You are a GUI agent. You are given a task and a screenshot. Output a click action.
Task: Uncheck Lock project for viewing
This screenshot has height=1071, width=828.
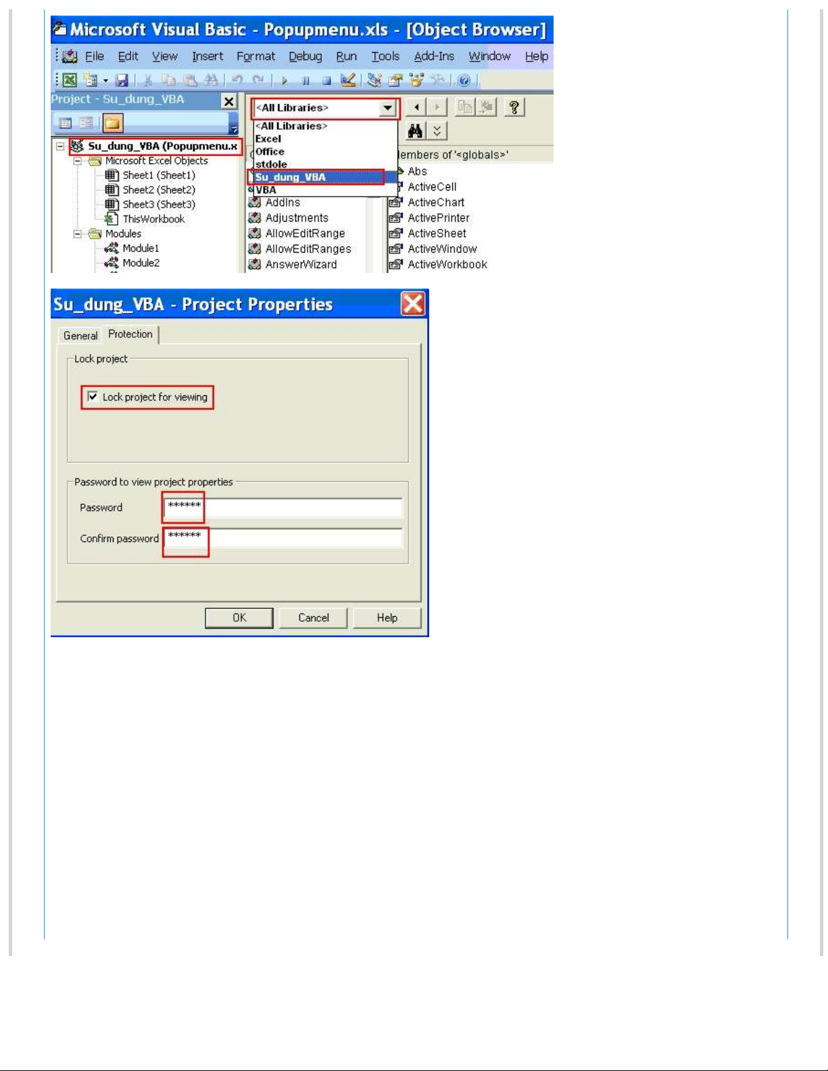[93, 397]
